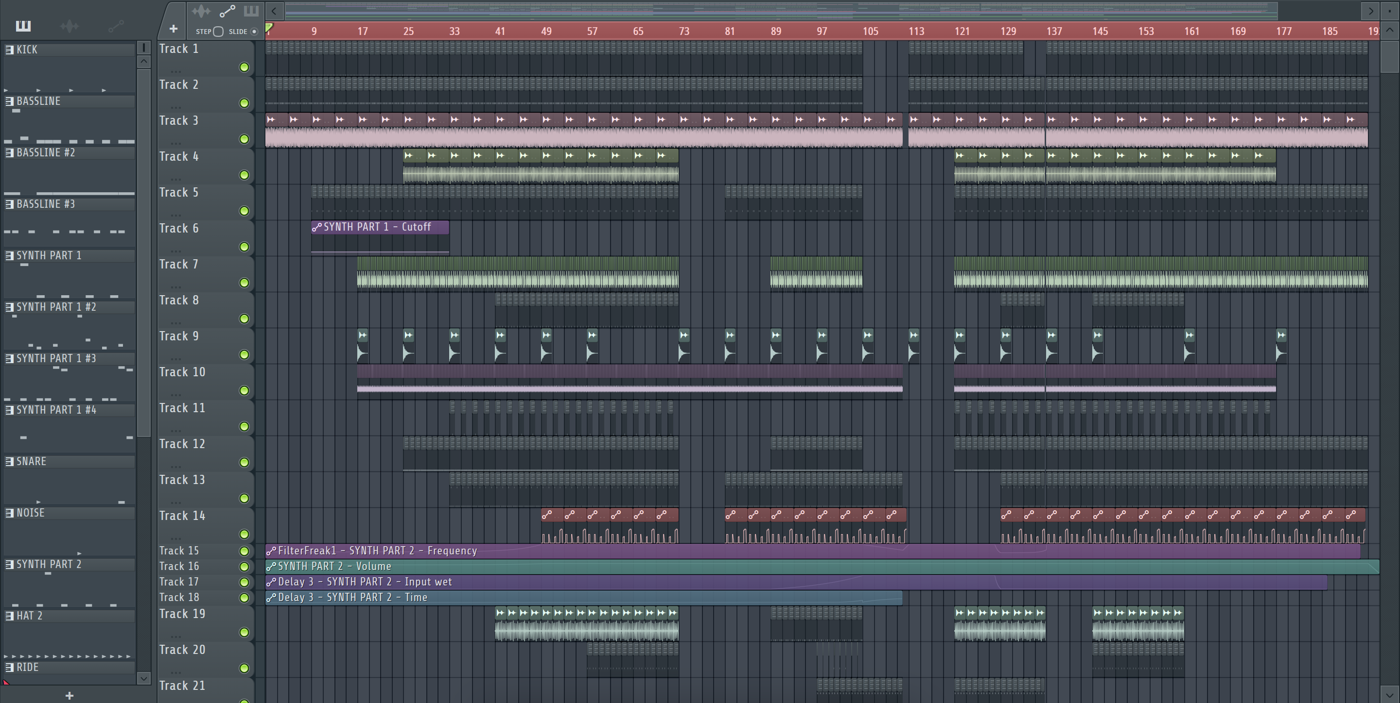Select Delay 3 SYNTH PART 2 Time clip
Image resolution: width=1400 pixels, height=703 pixels.
click(x=584, y=598)
